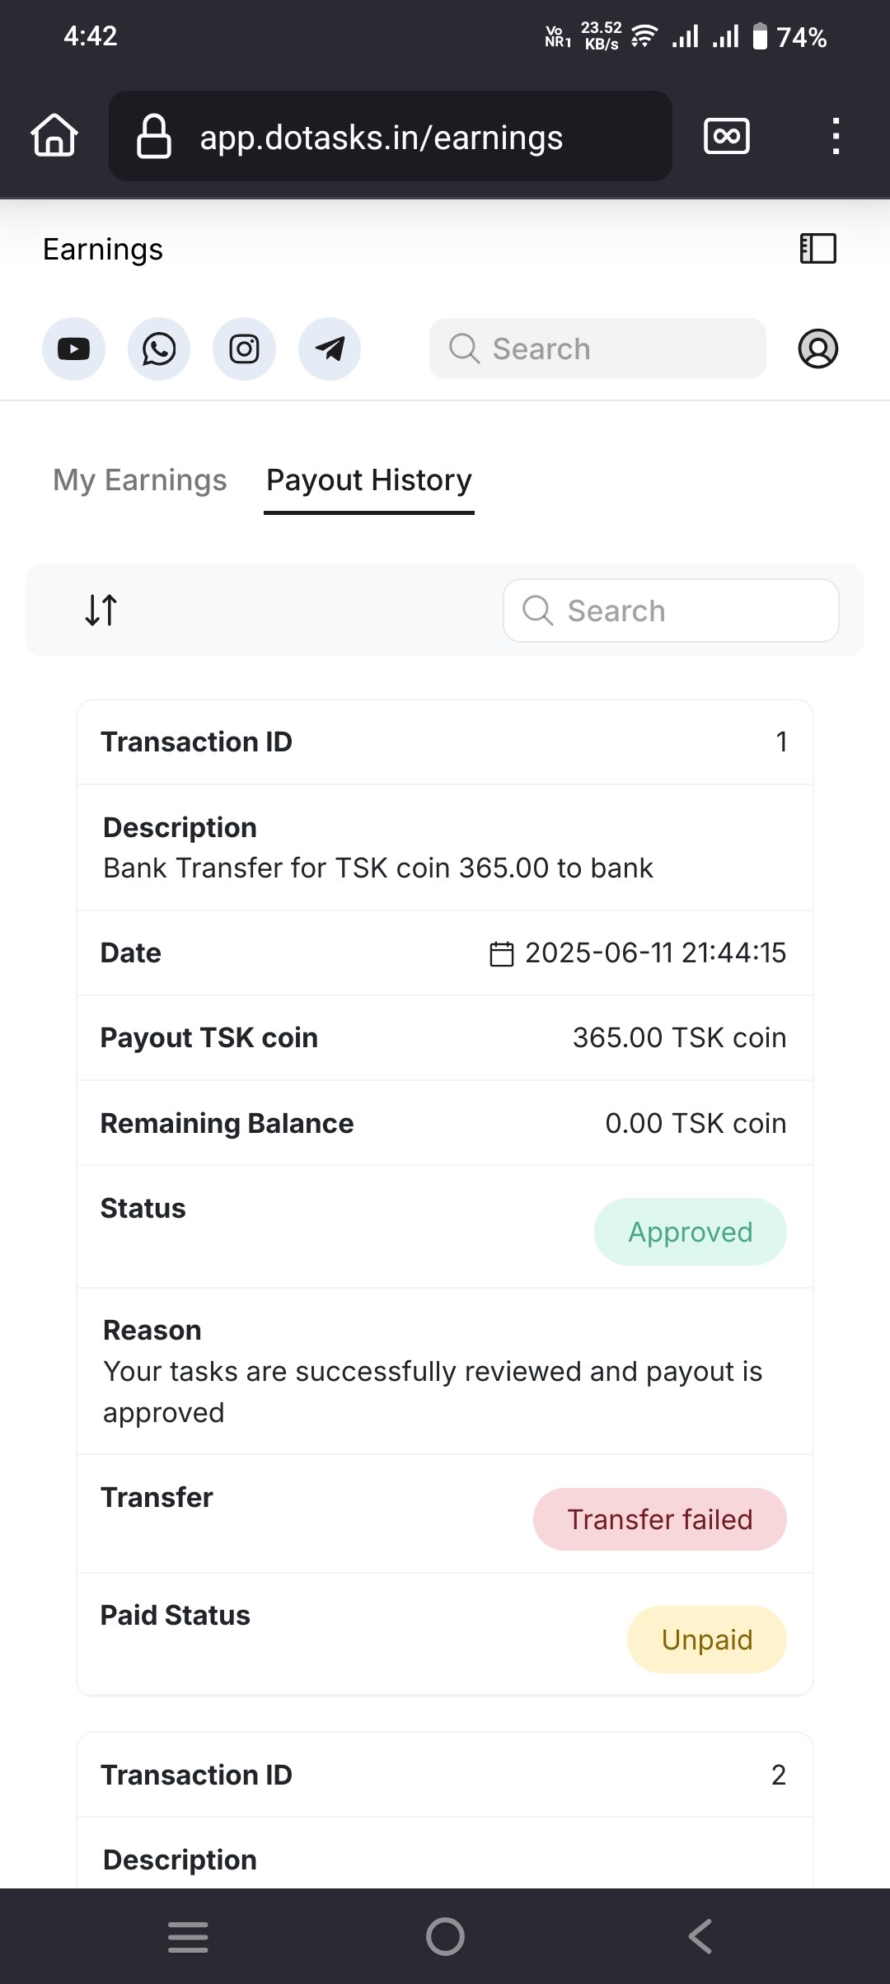
Task: Open the user profile icon
Action: [x=817, y=349]
